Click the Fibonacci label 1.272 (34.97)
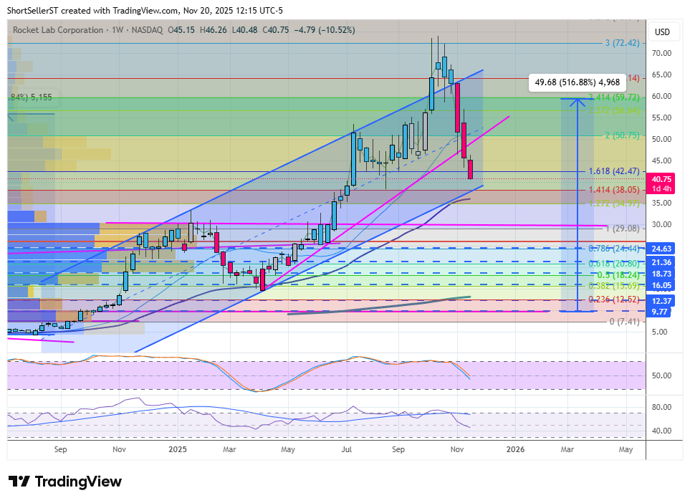This screenshot has width=690, height=503. [614, 203]
